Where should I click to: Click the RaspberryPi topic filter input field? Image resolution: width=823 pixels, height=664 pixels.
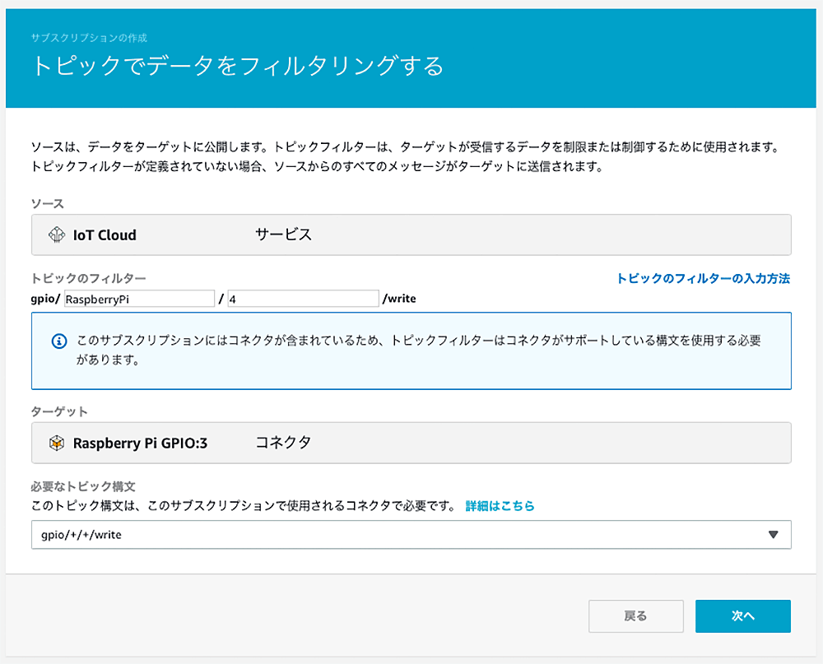pyautogui.click(x=138, y=299)
